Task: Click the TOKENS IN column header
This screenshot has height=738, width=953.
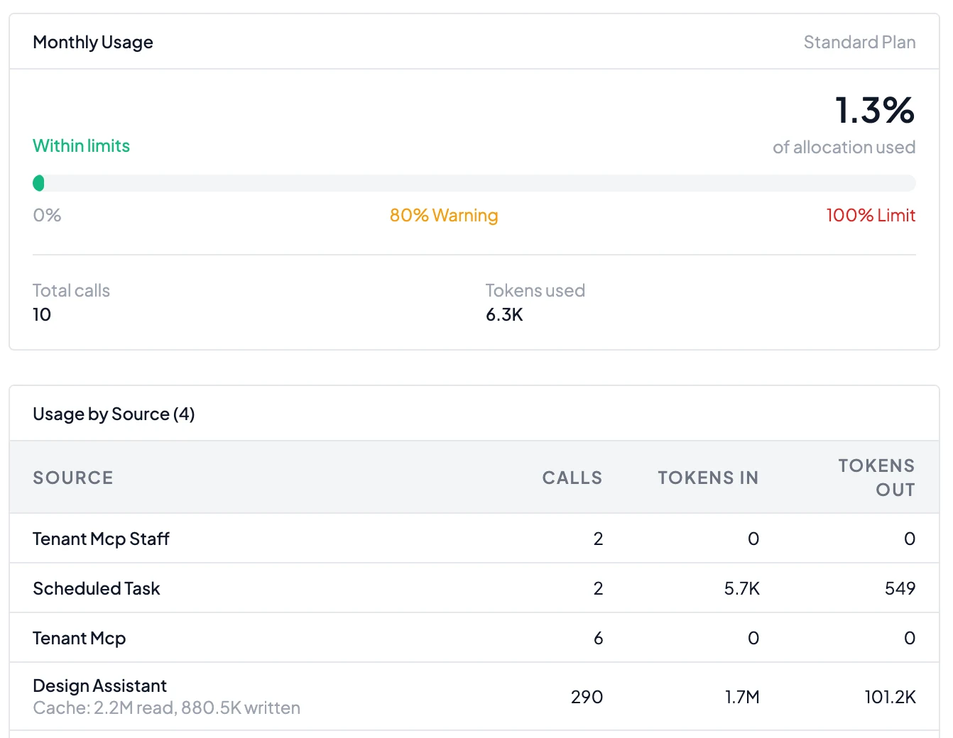Action: [x=708, y=478]
